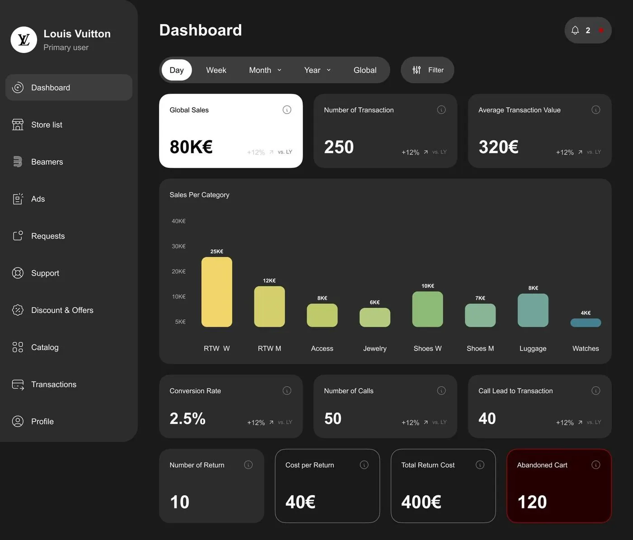The width and height of the screenshot is (633, 540).
Task: Show info for Call Lead to Transaction
Action: click(x=596, y=390)
